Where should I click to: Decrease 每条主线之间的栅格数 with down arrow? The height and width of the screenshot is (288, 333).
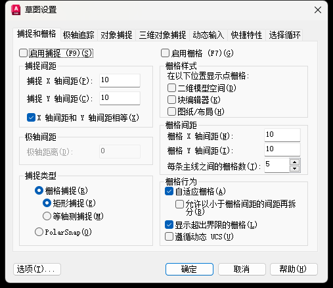tap(294, 168)
